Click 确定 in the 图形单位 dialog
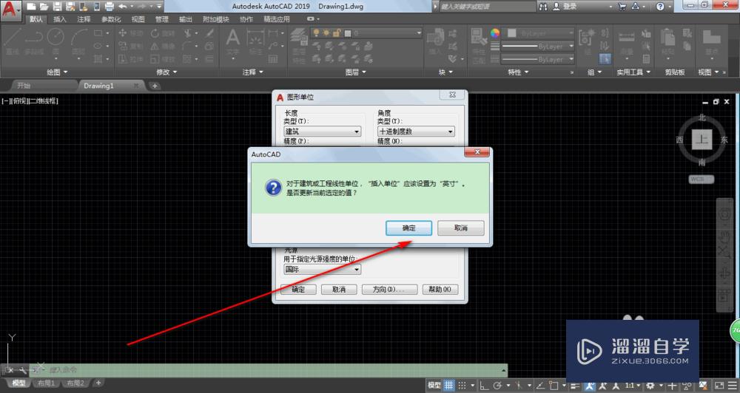The height and width of the screenshot is (393, 740). point(298,290)
